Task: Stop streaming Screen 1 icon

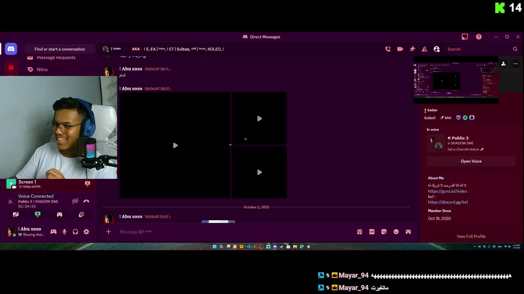Action: click(x=87, y=184)
